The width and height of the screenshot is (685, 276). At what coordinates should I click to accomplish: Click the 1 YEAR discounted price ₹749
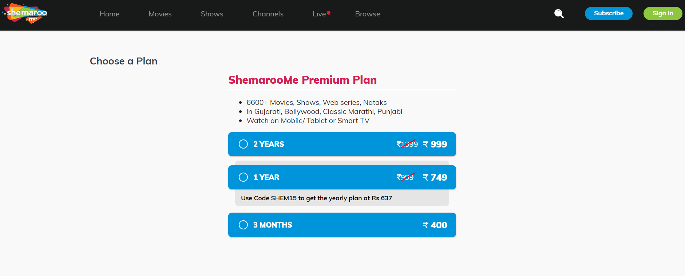coord(435,177)
